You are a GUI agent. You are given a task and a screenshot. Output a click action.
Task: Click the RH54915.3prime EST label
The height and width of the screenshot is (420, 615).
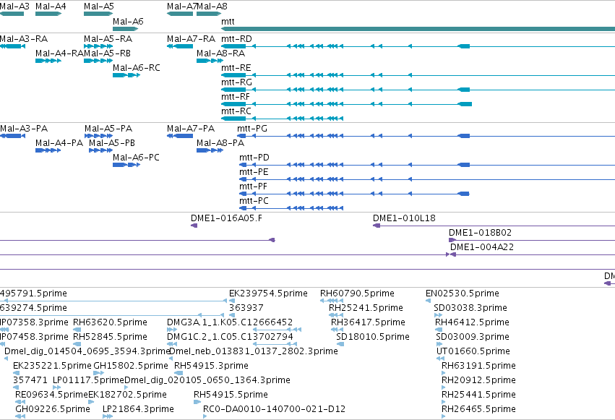coord(211,366)
